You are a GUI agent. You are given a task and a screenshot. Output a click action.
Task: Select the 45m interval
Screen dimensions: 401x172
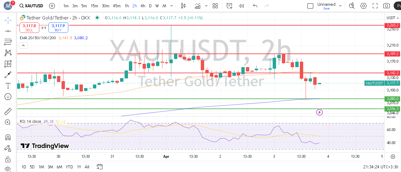pyautogui.click(x=116, y=6)
